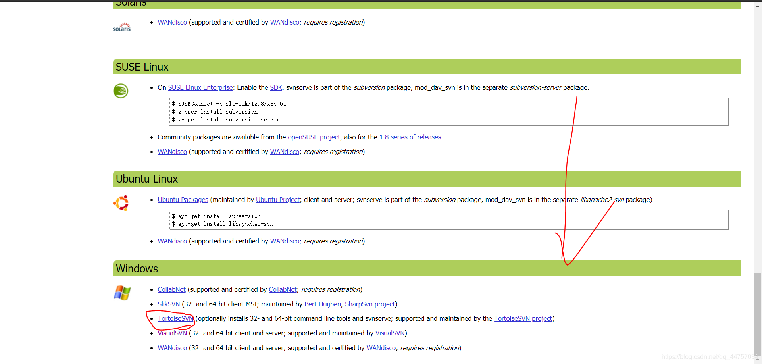Screen dimensions: 762x364
Task: Open the TortoiseSVN download link
Action: 175,318
